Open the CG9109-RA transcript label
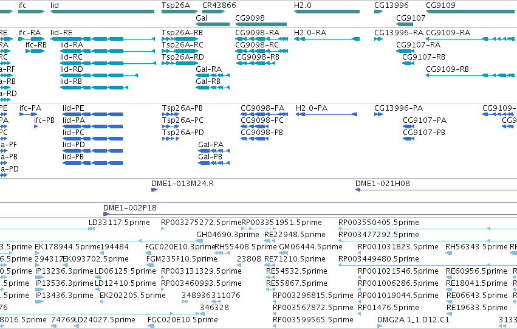 click(448, 33)
